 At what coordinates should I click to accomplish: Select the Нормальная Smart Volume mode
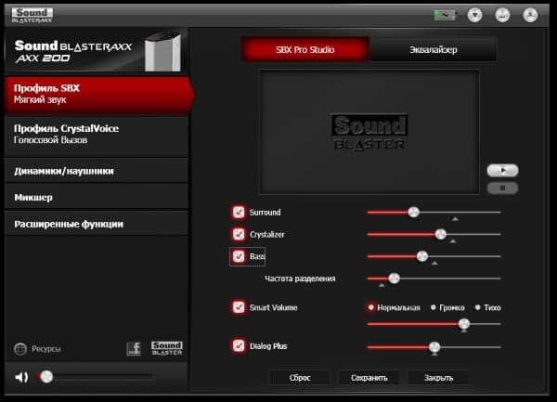click(x=370, y=307)
